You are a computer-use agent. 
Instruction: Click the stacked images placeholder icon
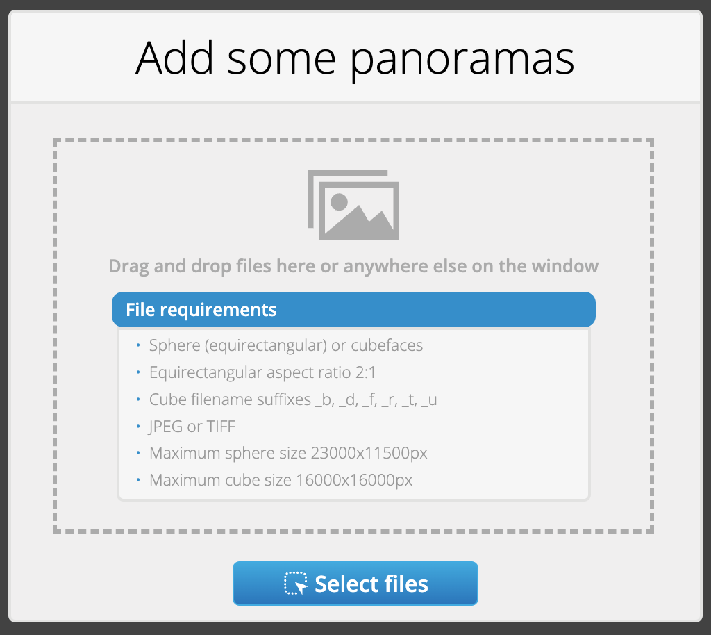[353, 204]
